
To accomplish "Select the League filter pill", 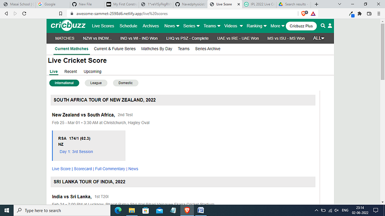I will 96,83.
